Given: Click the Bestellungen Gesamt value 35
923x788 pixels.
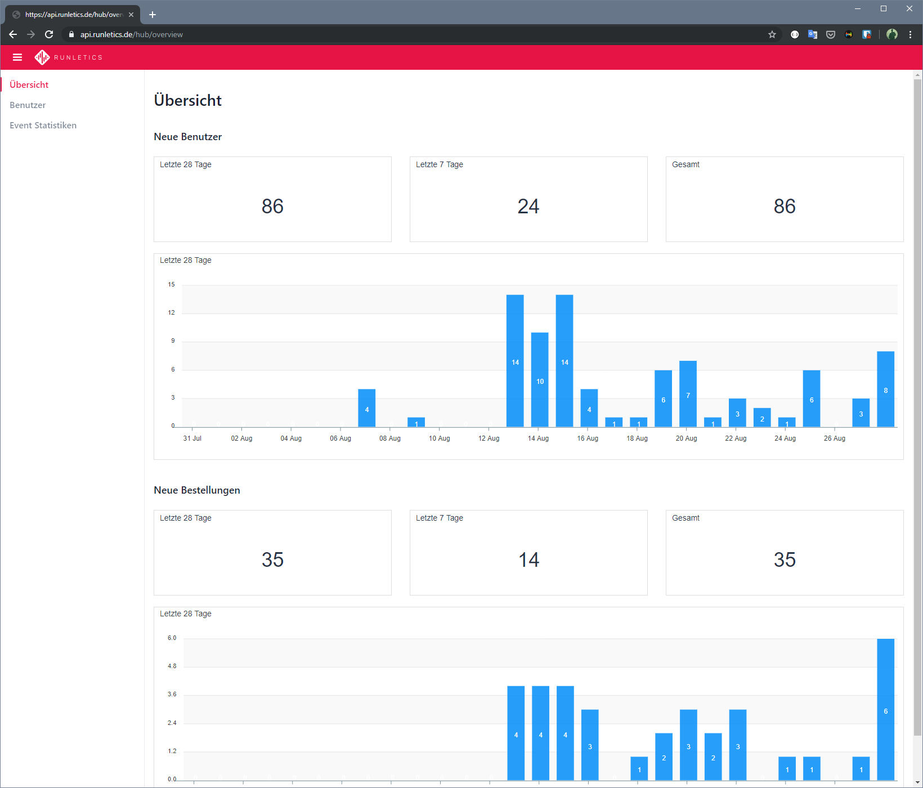Looking at the screenshot, I should tap(785, 560).
